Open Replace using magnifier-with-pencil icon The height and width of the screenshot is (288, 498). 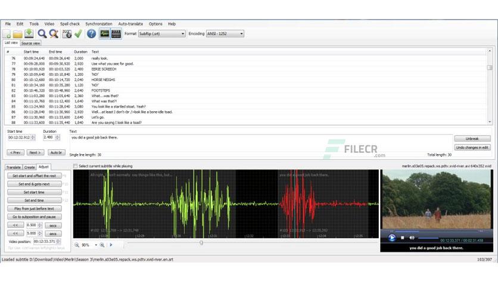(54, 34)
